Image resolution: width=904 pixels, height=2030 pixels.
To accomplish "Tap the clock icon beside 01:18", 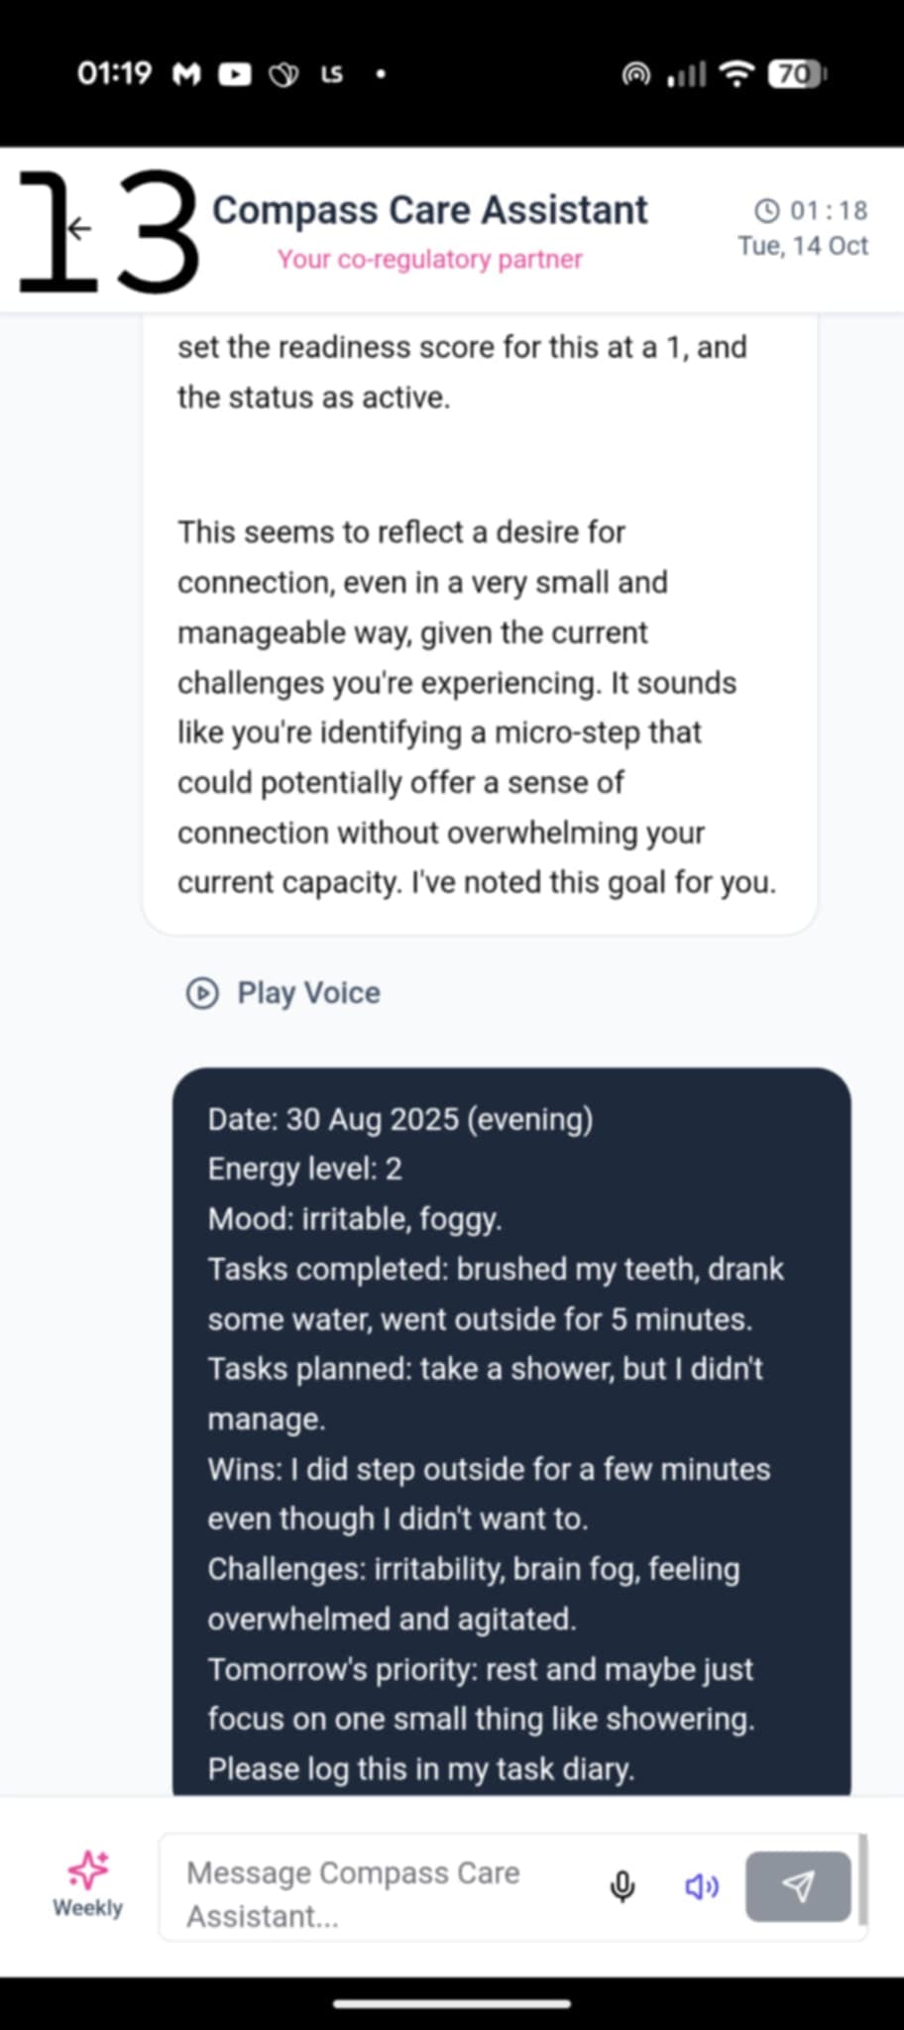I will [x=767, y=210].
